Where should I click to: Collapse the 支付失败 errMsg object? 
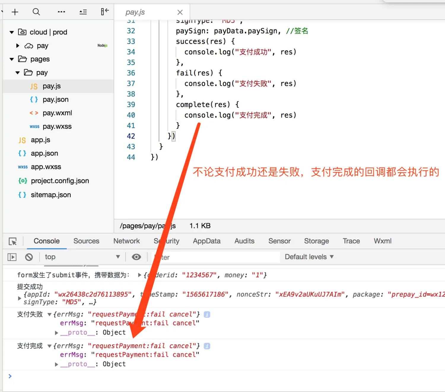click(50, 314)
